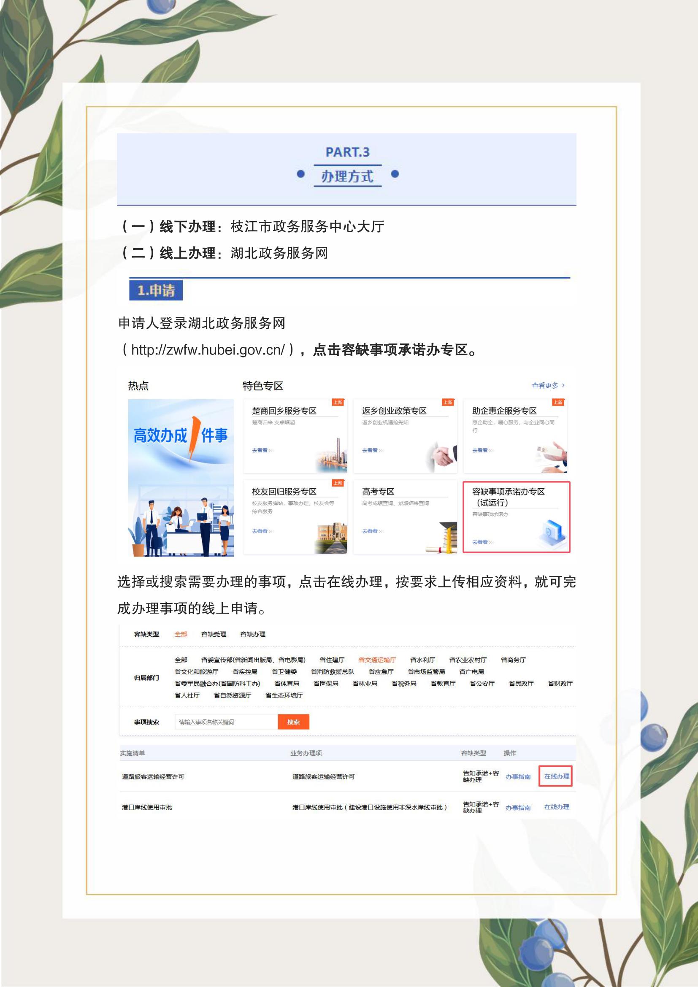Screen dimensions: 698x987
Task: Open the 高考专区 graduation cap card
Action: (405, 517)
